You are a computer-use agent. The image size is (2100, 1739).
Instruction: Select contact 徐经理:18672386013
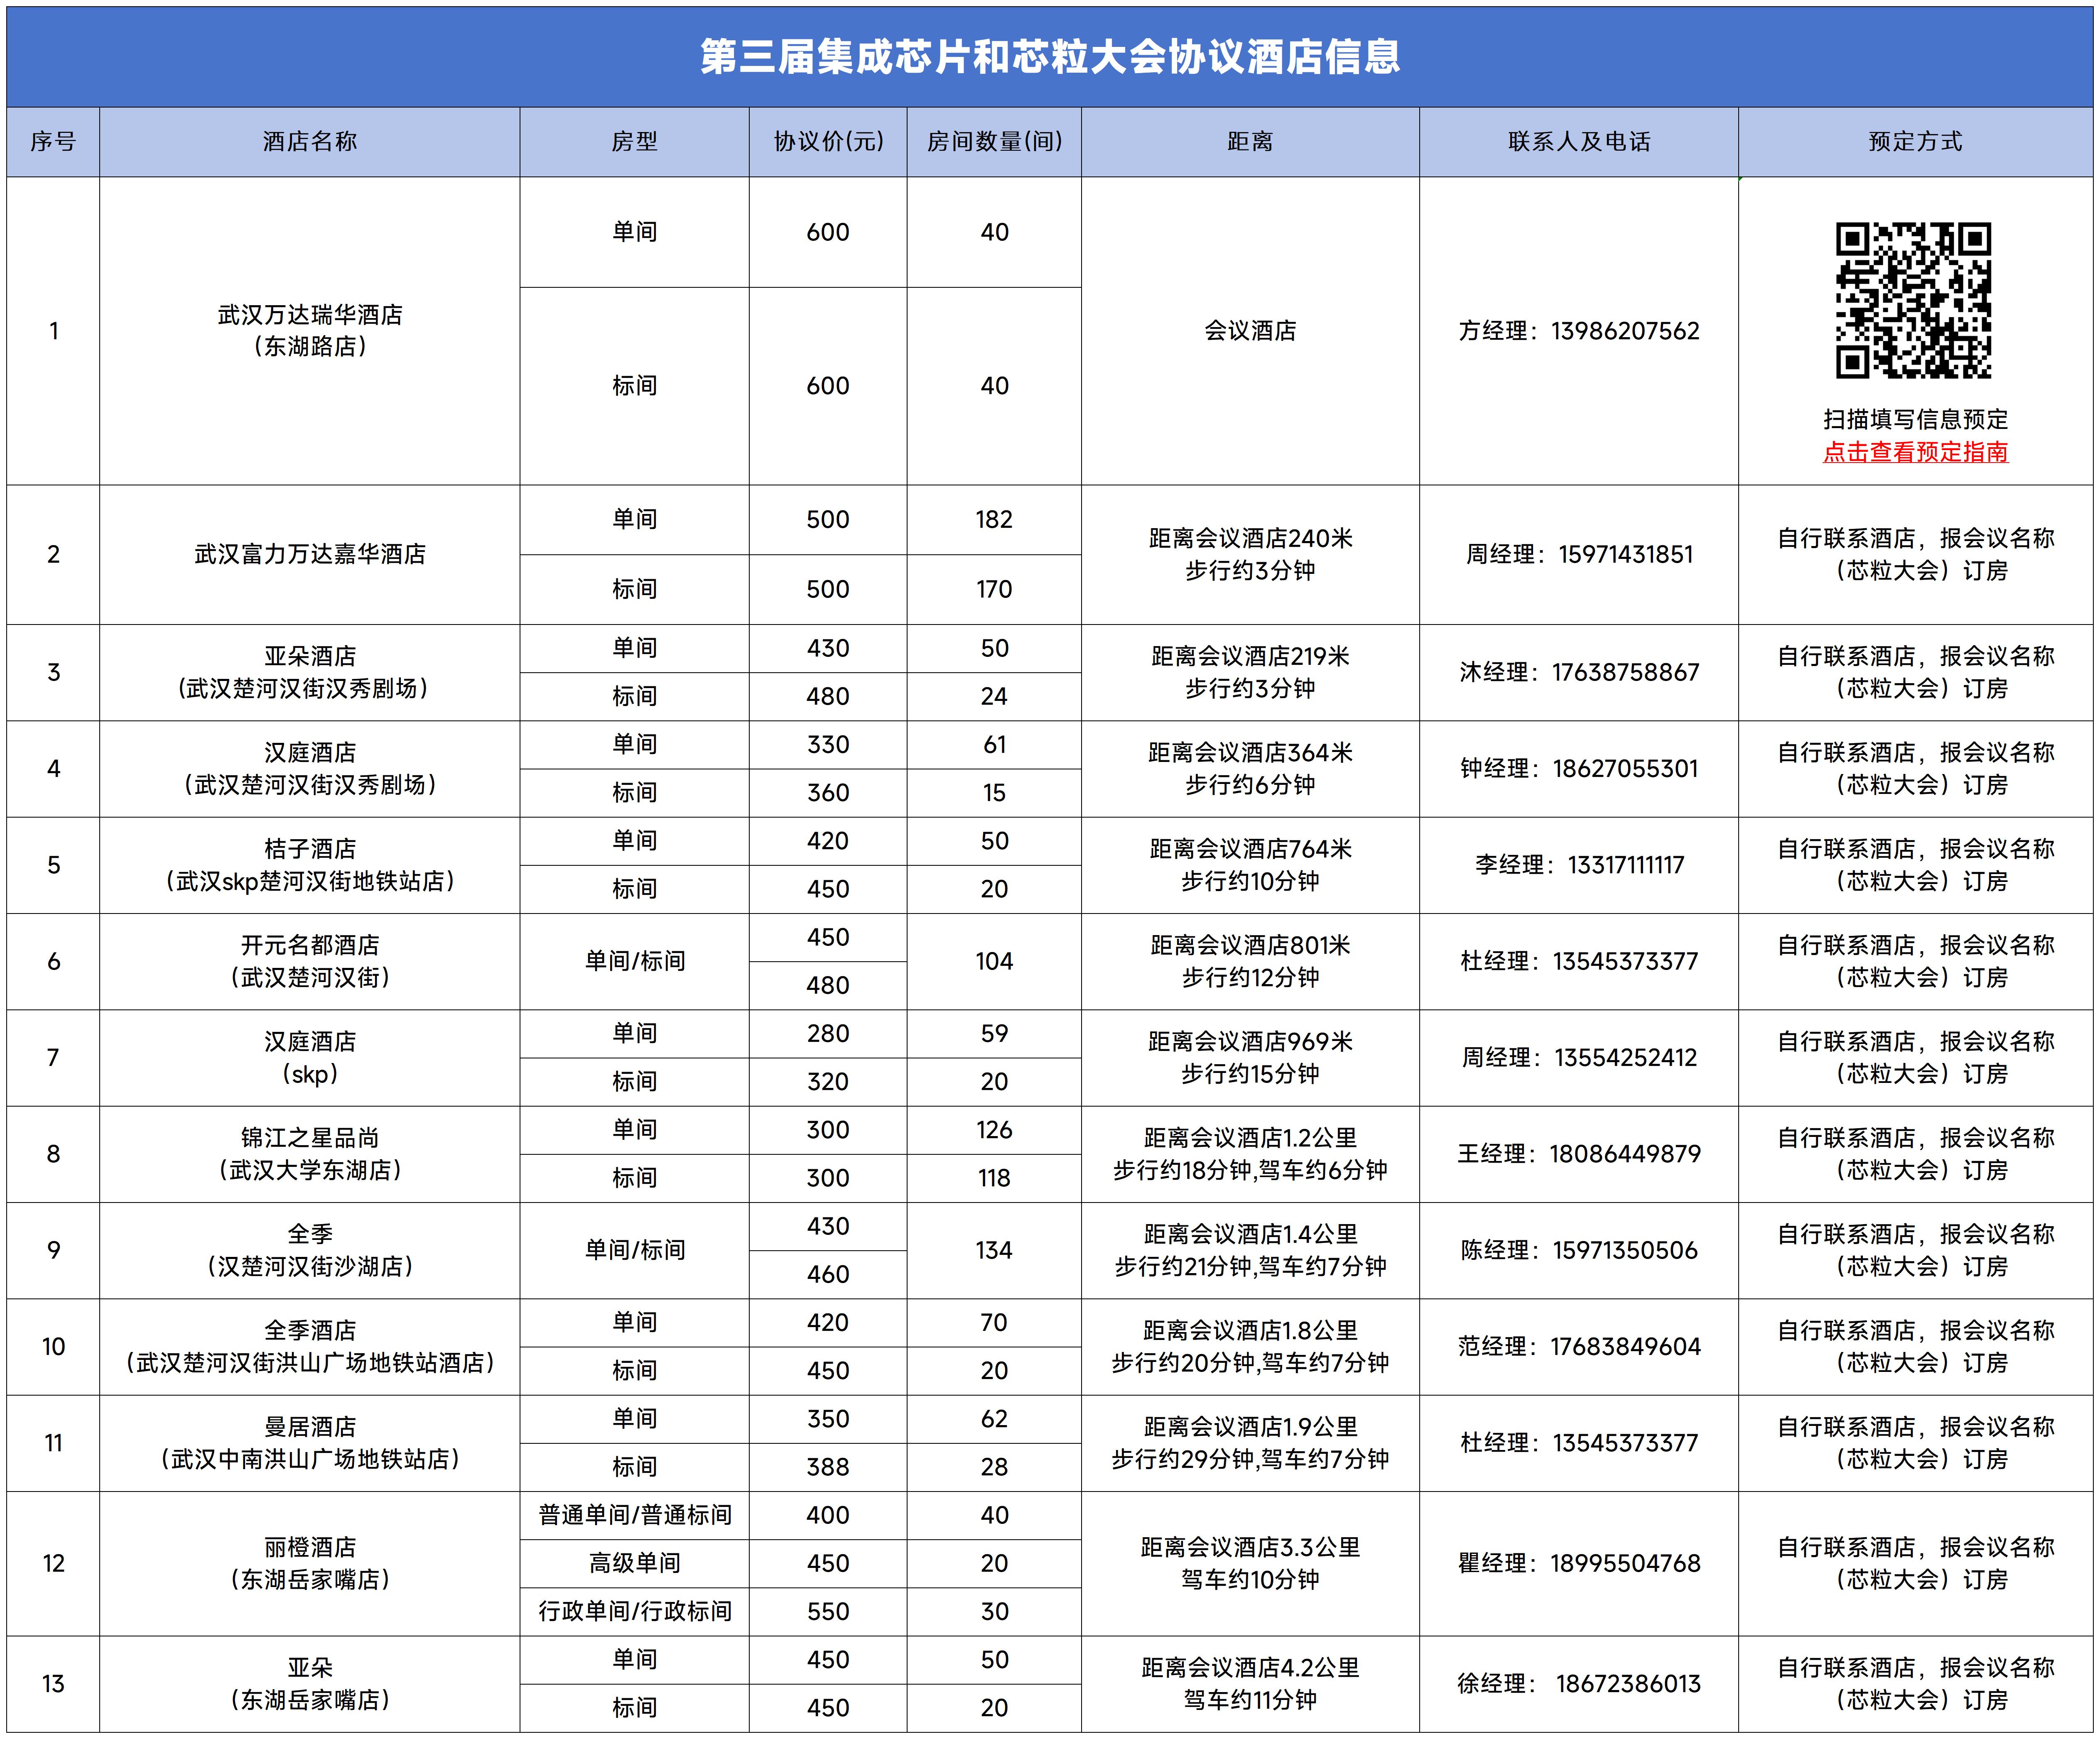click(1579, 1684)
